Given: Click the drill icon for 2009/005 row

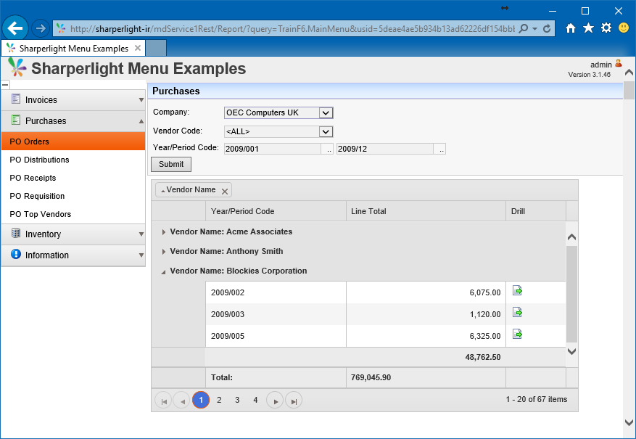Looking at the screenshot, I should (x=517, y=335).
